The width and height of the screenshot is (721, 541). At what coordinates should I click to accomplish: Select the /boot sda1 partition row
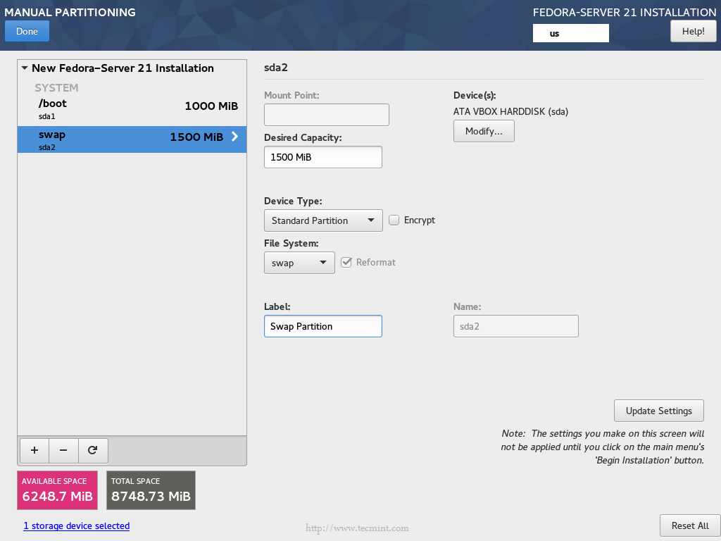(132, 109)
